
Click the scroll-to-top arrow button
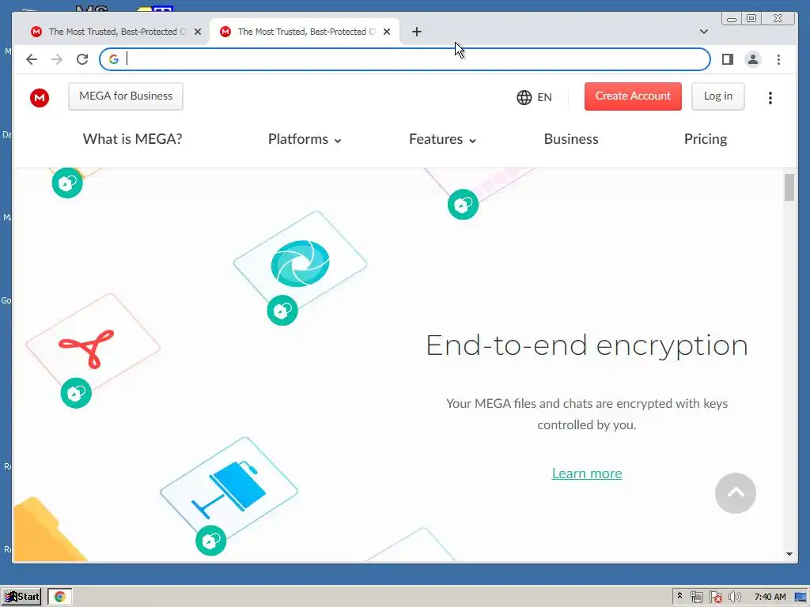point(735,493)
